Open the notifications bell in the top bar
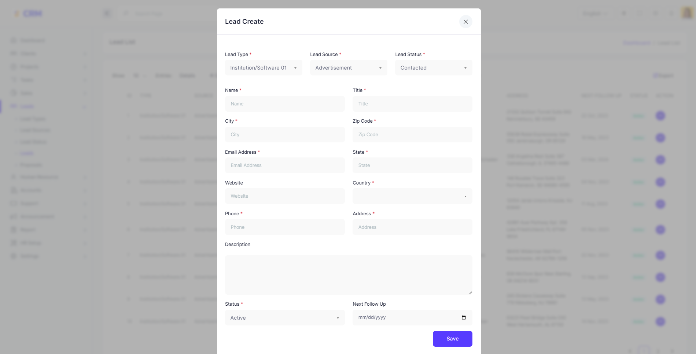This screenshot has width=696, height=354. [672, 13]
